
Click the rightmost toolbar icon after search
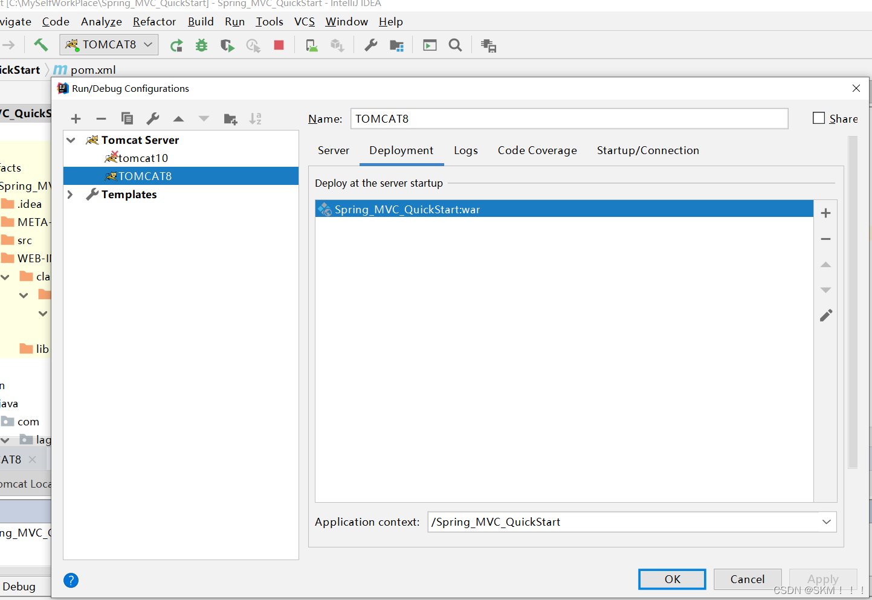(x=488, y=45)
